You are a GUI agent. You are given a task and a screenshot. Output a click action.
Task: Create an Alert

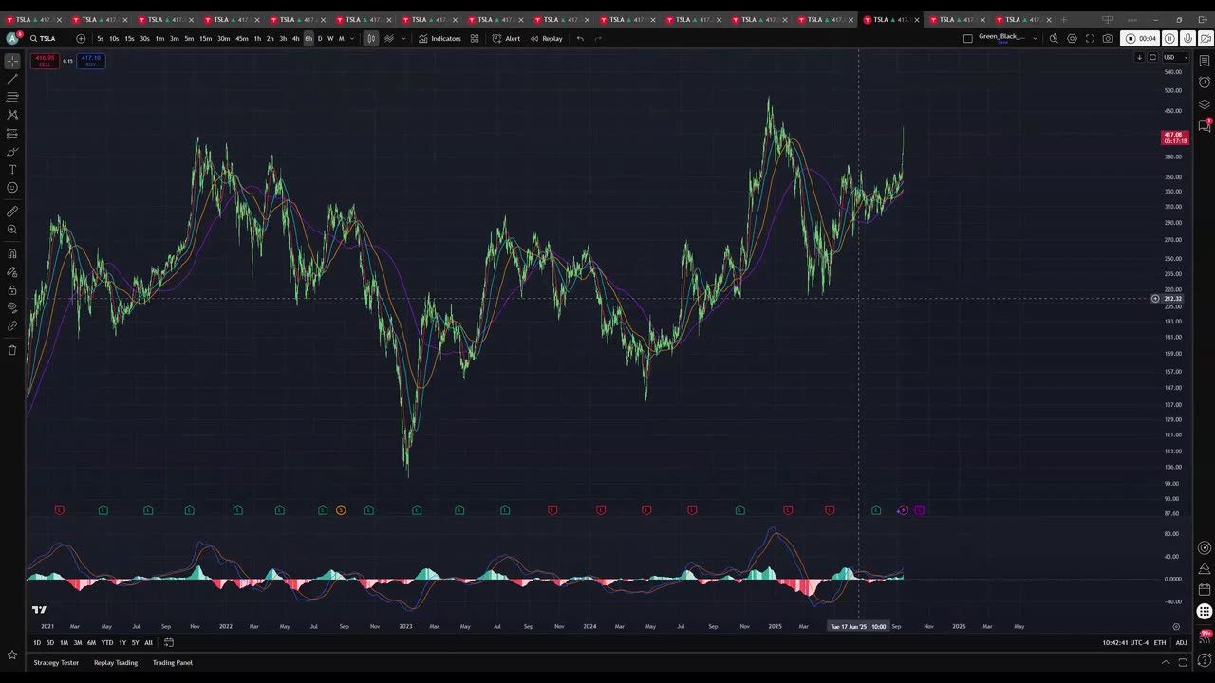[506, 38]
